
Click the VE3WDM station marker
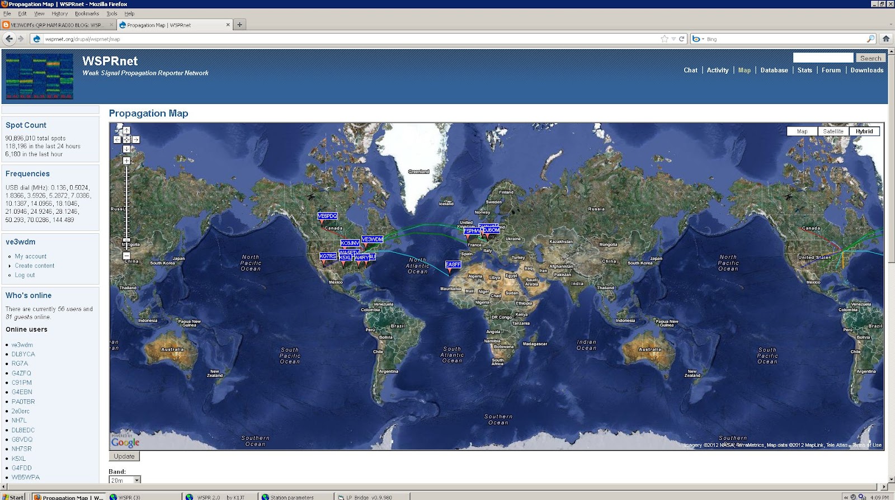[x=372, y=239]
